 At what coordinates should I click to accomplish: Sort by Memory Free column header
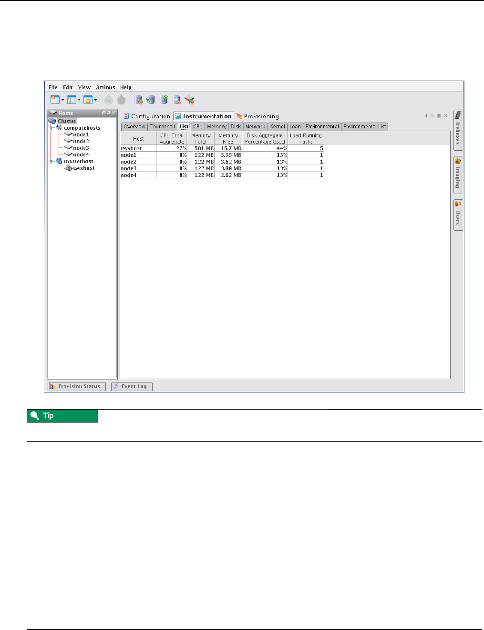(228, 138)
